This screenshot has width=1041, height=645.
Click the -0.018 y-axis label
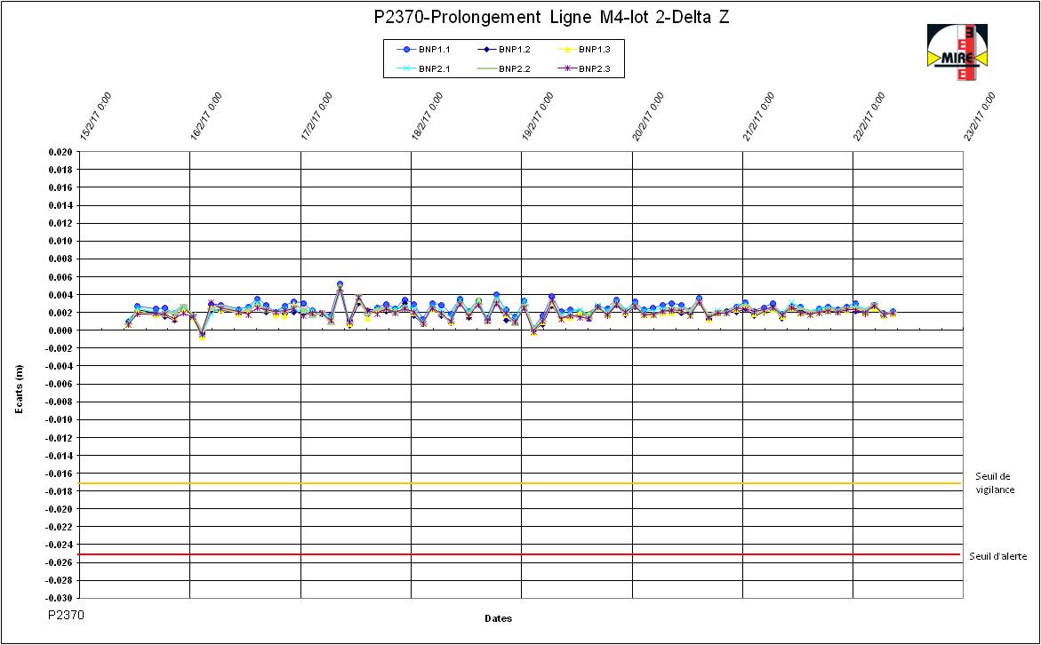click(x=60, y=491)
